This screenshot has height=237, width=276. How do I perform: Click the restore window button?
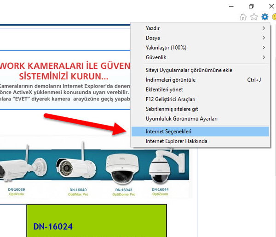(251, 6)
